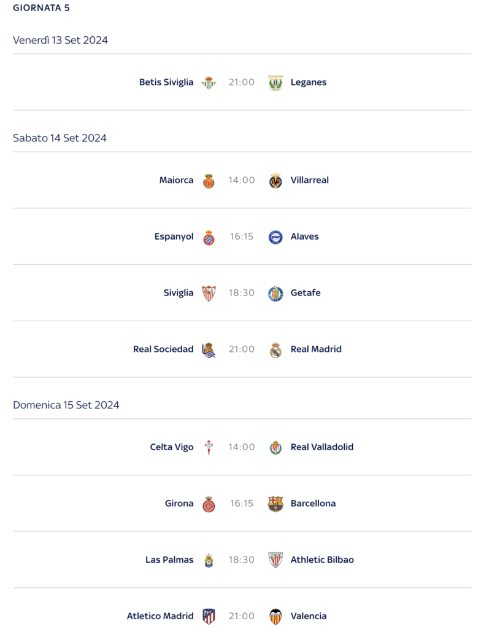Click the Betis Siviglia club crest
The image size is (481, 629).
(209, 83)
